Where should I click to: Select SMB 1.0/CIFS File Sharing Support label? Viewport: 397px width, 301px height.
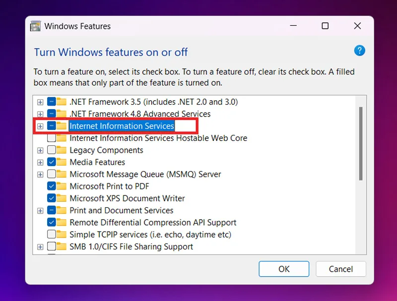(x=131, y=246)
